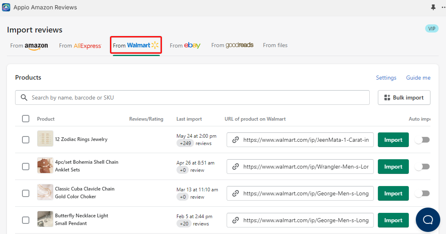Screen dimensions: 446x234
Task: Open the Butterfly Necklace product thumbnail
Action: click(x=45, y=219)
